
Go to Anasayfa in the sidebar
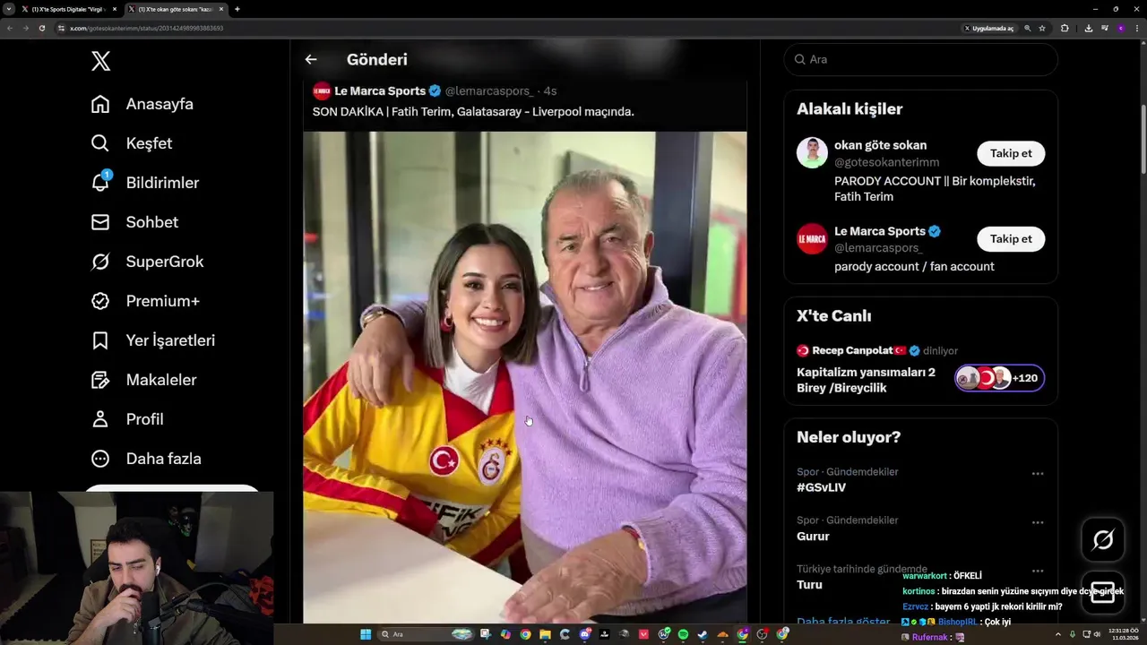(142, 104)
